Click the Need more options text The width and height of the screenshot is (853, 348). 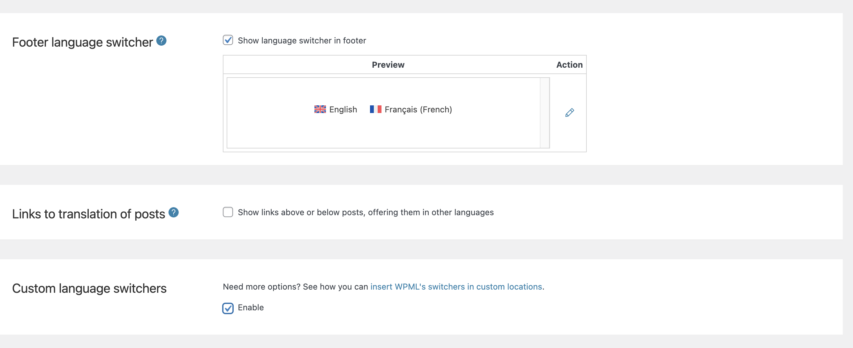[x=295, y=286]
